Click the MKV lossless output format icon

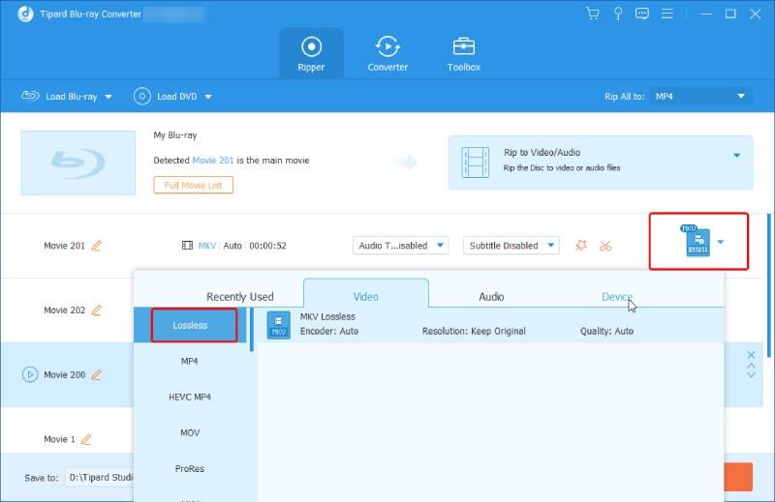click(697, 241)
